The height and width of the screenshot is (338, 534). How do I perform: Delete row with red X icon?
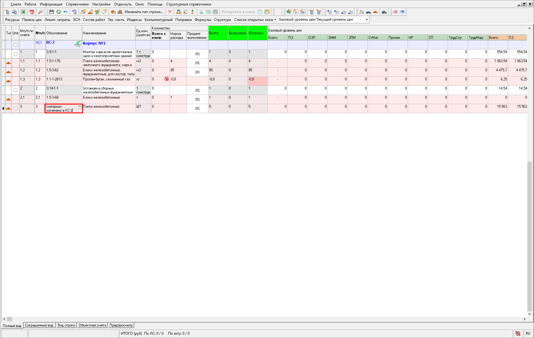tap(170, 12)
